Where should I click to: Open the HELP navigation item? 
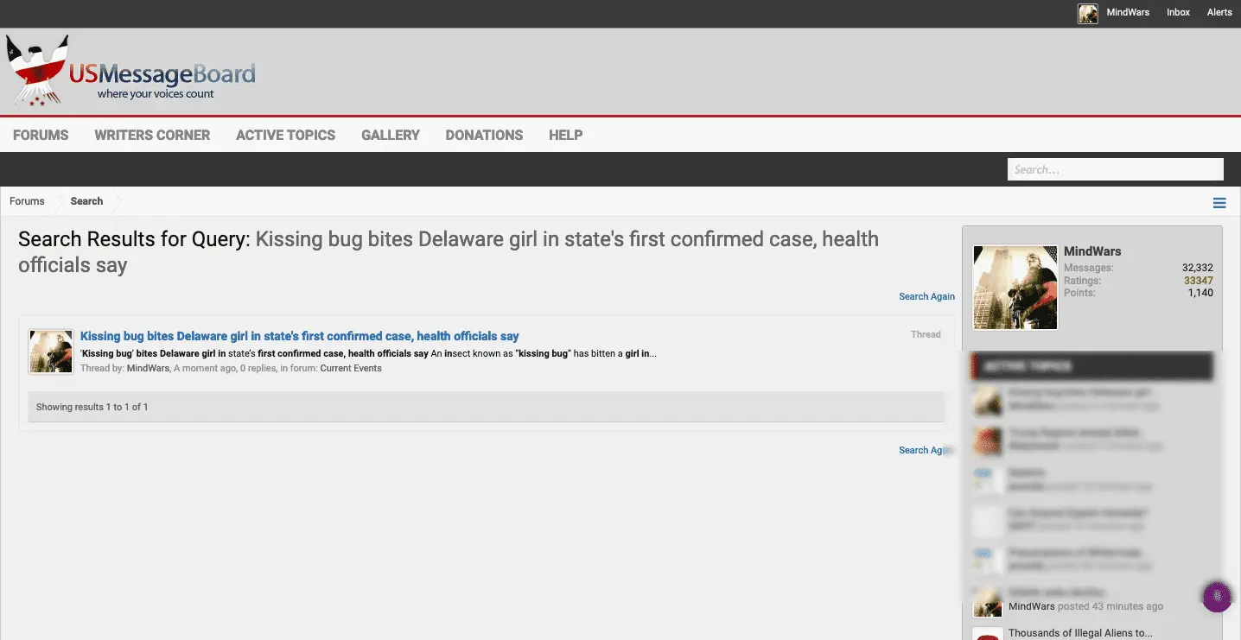coord(565,135)
